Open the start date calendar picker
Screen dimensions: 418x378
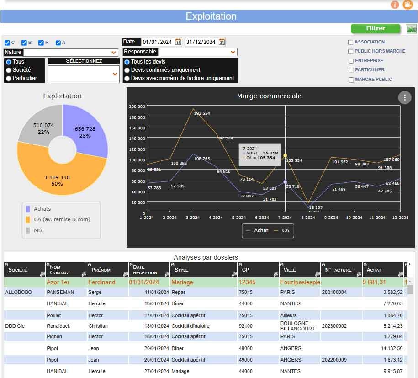click(178, 42)
